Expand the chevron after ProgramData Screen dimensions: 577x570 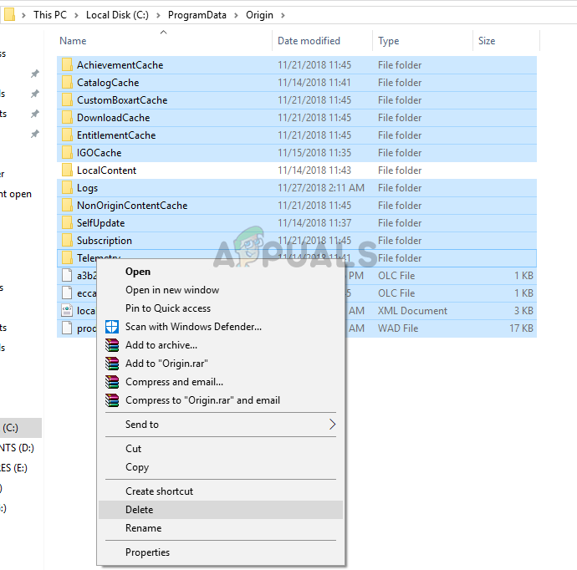coord(236,15)
